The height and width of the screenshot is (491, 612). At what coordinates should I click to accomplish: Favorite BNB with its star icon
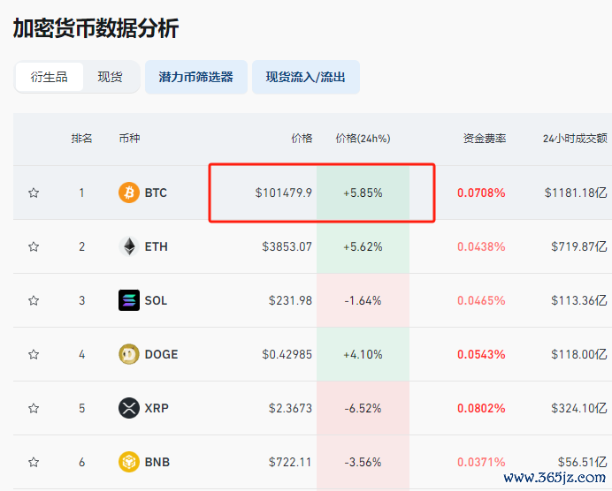click(34, 462)
